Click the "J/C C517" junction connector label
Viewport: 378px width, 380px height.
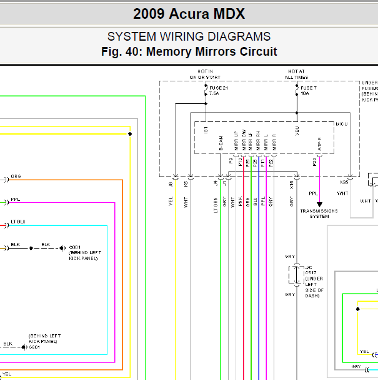coord(311,270)
